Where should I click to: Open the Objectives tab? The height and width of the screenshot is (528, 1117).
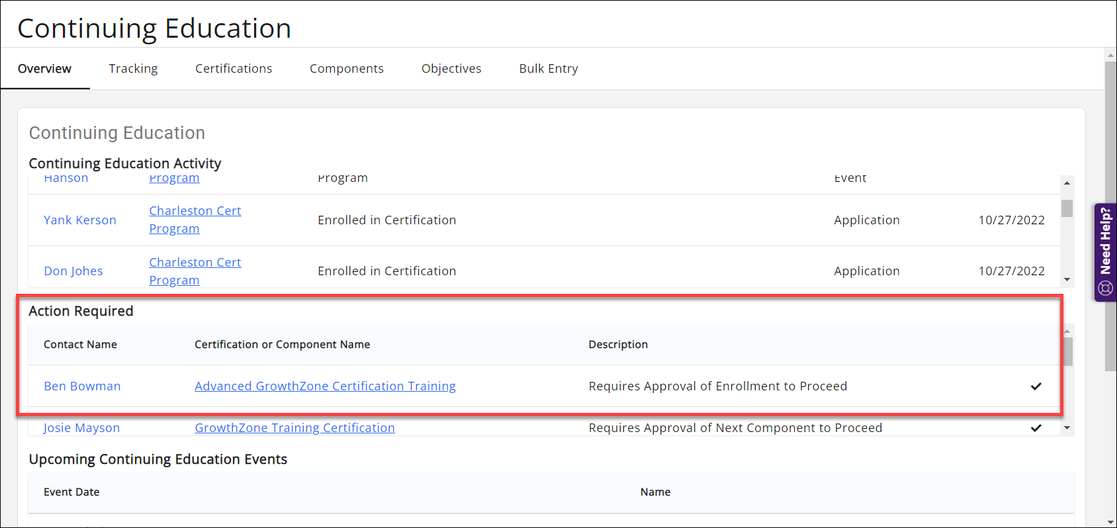tap(451, 69)
